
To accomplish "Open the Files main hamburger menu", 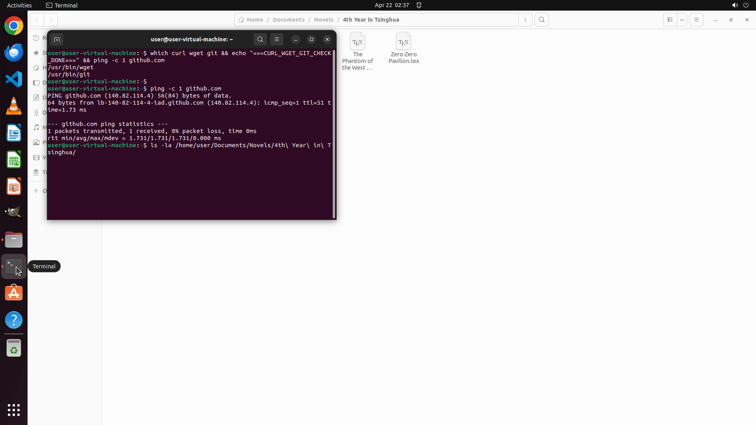I will [x=697, y=20].
